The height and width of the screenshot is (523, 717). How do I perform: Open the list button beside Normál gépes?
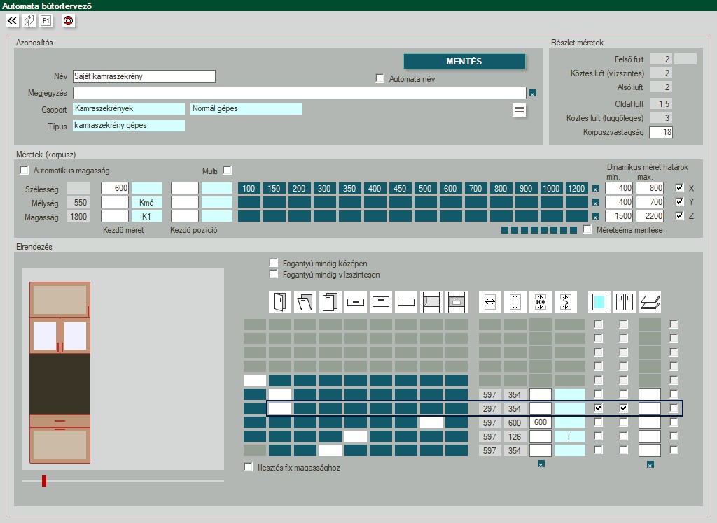pyautogui.click(x=519, y=110)
